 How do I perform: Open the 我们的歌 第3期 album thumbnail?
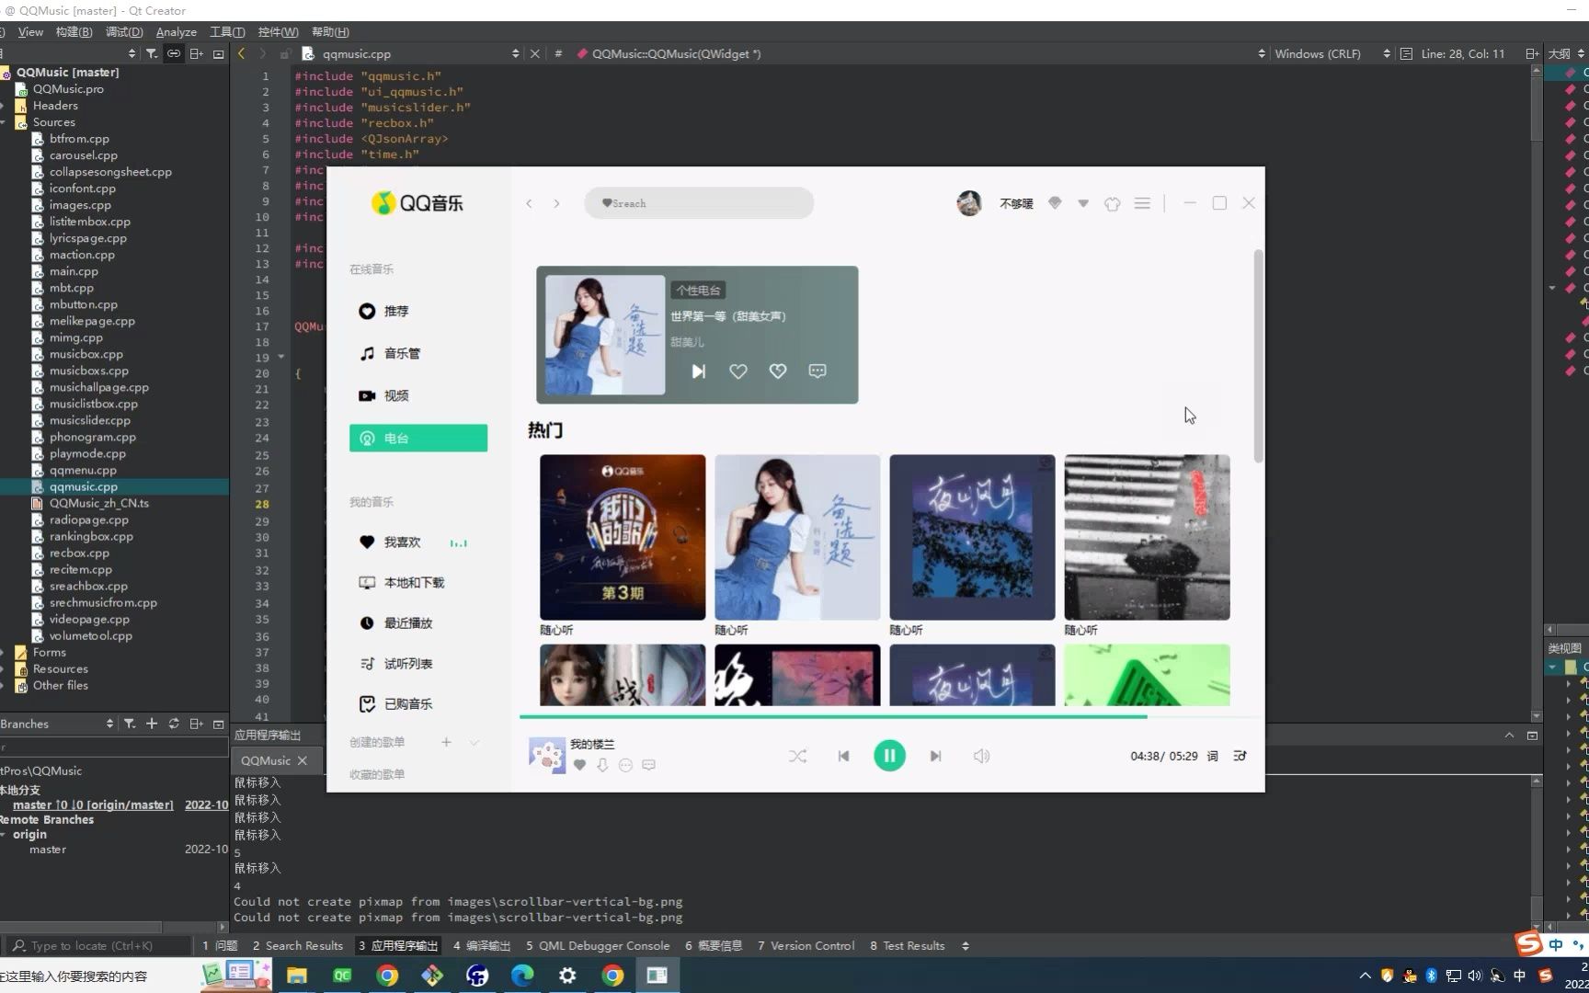(623, 537)
